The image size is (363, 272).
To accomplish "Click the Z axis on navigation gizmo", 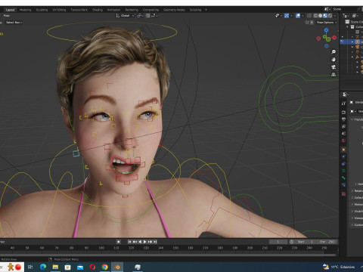I will point(327,30).
